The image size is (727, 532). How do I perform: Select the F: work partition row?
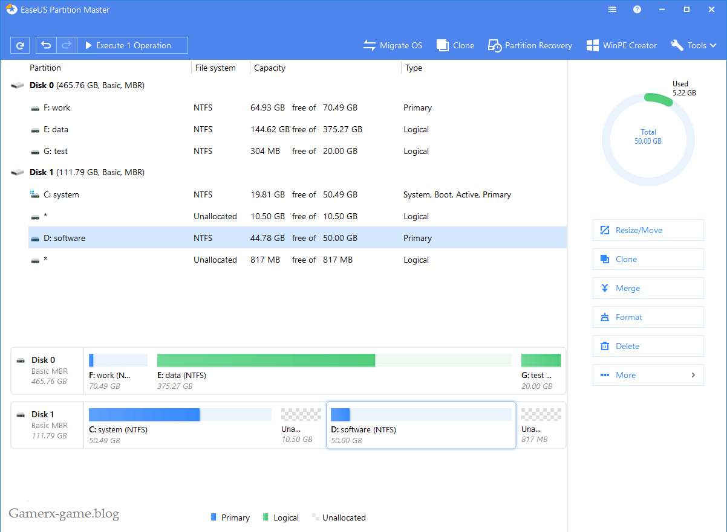tap(298, 107)
